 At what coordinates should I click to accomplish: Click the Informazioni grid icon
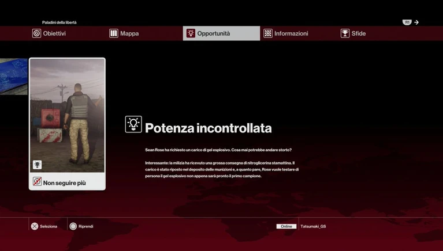tap(268, 33)
